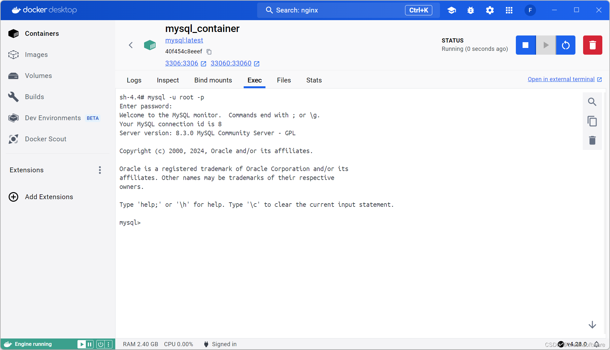Click the Signed in status
610x350 pixels.
[x=220, y=344]
